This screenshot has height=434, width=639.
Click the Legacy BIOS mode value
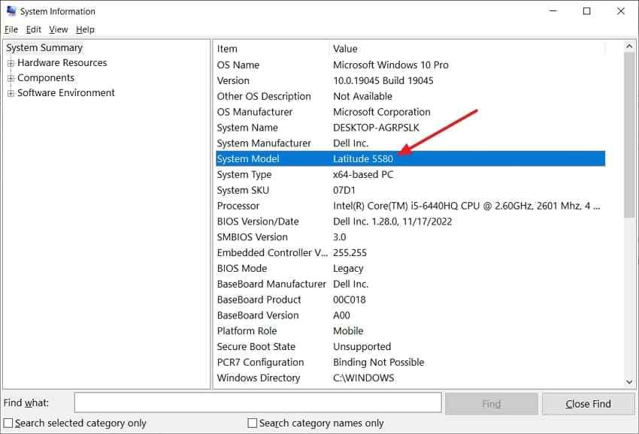348,269
